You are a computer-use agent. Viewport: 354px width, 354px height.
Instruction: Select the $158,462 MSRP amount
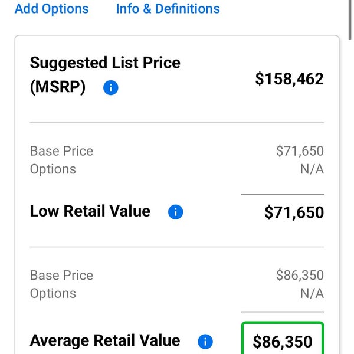(290, 79)
